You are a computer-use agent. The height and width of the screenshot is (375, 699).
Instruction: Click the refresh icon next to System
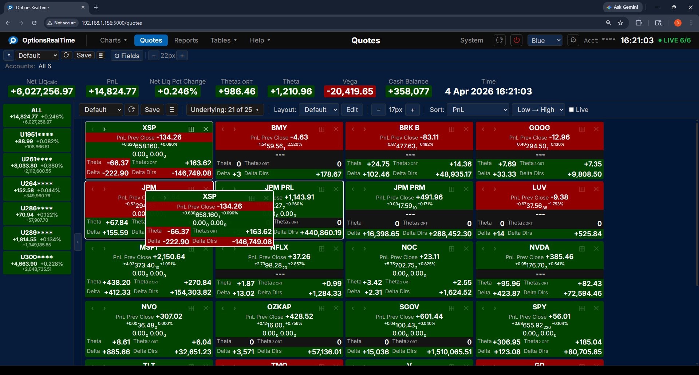pos(499,40)
